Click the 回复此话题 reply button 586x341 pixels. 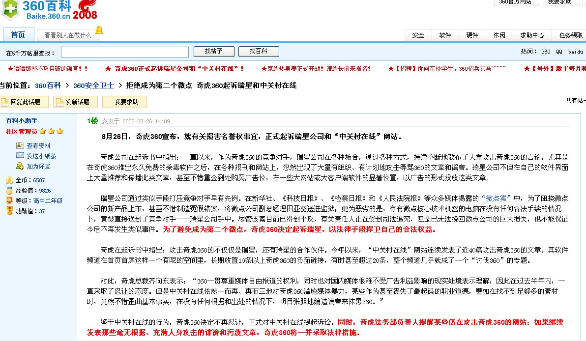coord(25,102)
